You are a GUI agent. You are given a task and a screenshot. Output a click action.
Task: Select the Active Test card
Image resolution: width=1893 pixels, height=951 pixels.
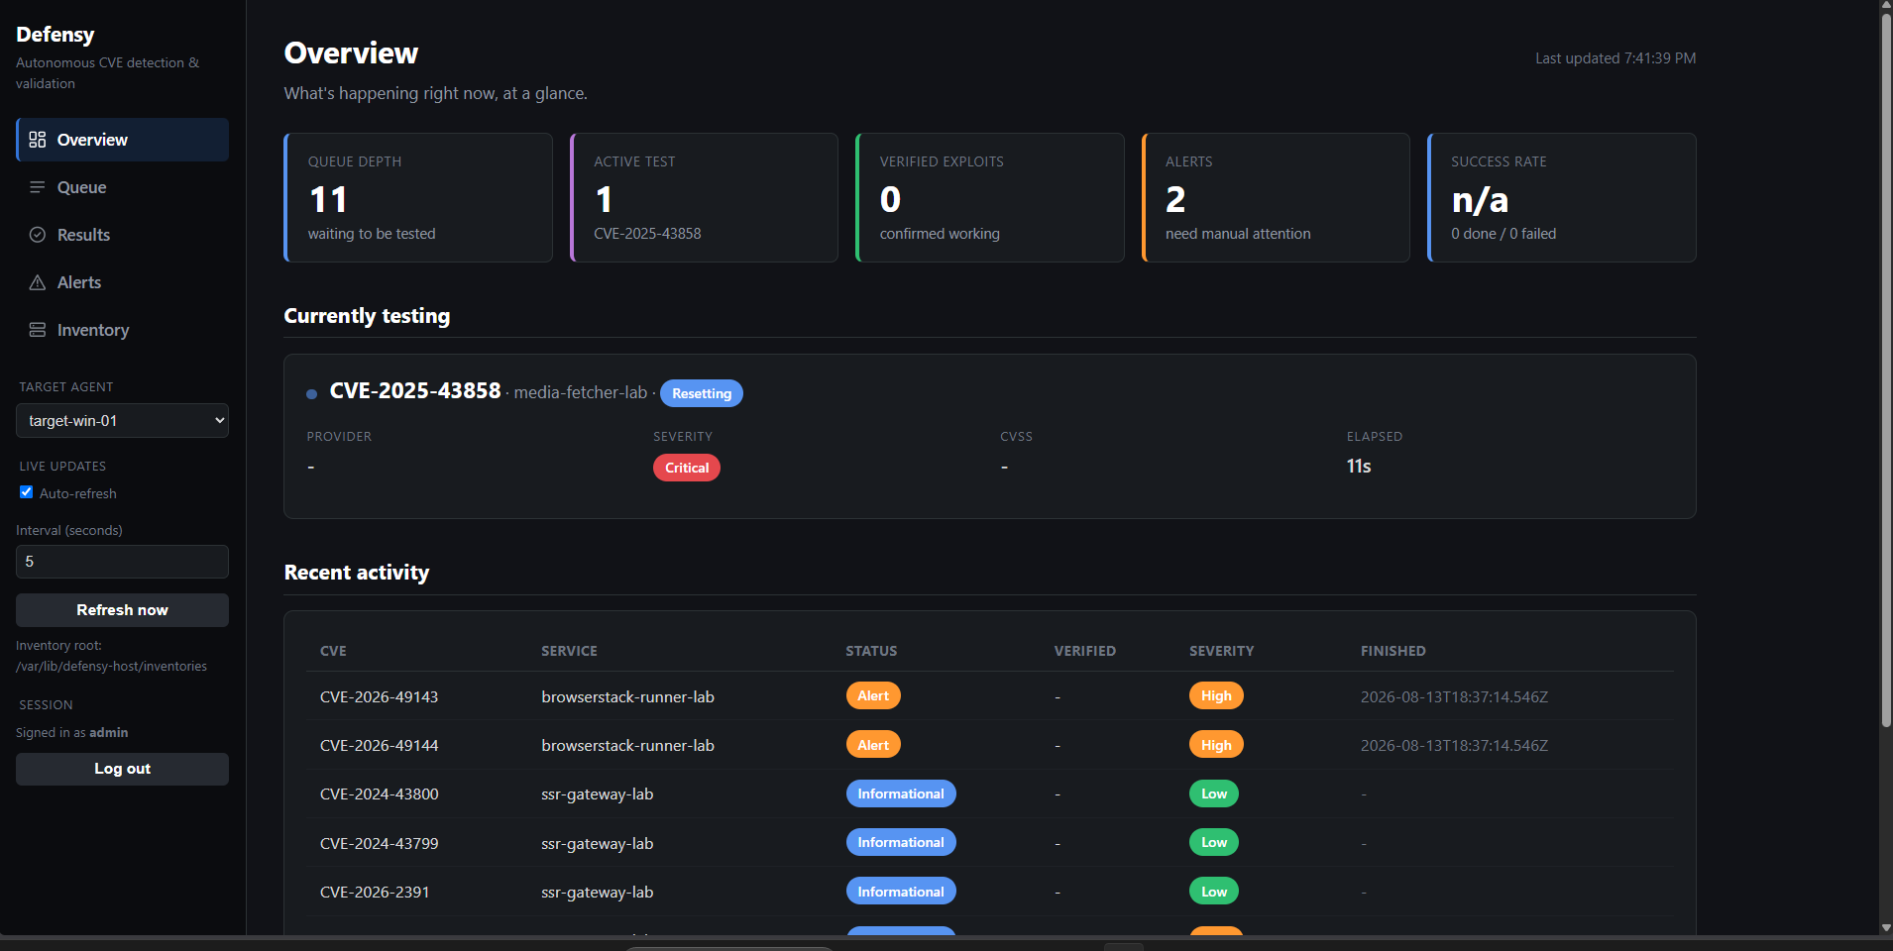coord(704,198)
